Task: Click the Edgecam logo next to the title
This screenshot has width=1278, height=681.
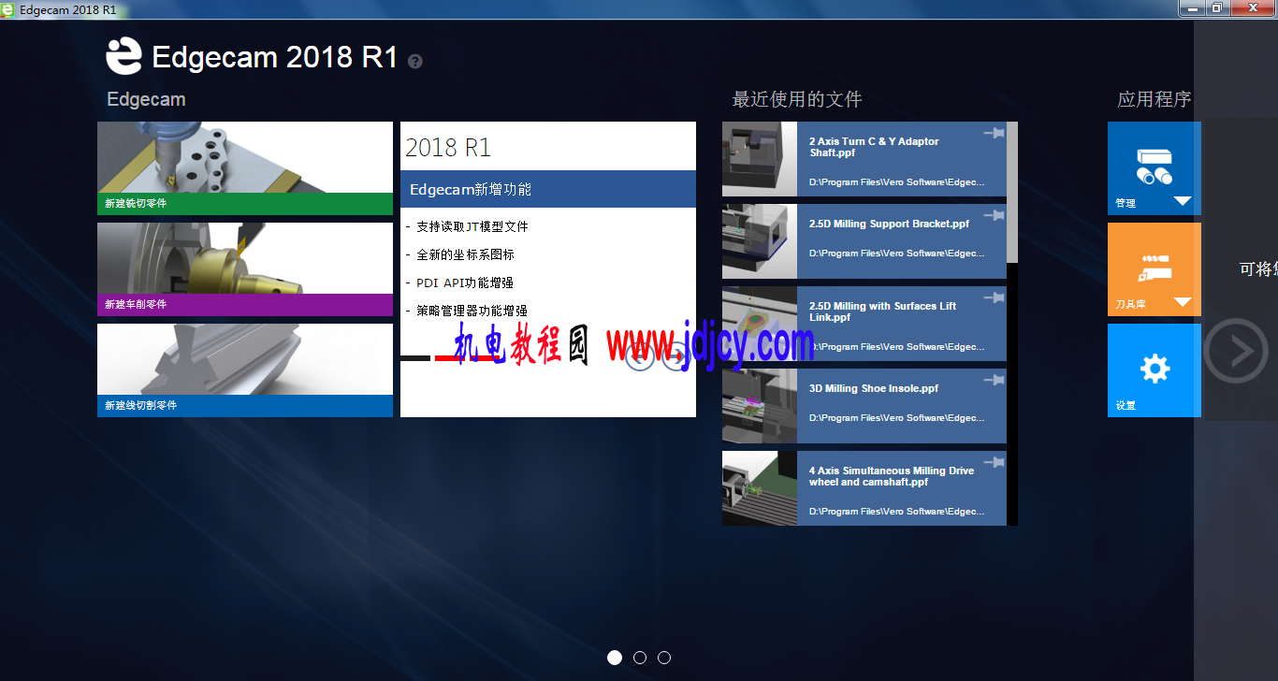Action: [123, 56]
